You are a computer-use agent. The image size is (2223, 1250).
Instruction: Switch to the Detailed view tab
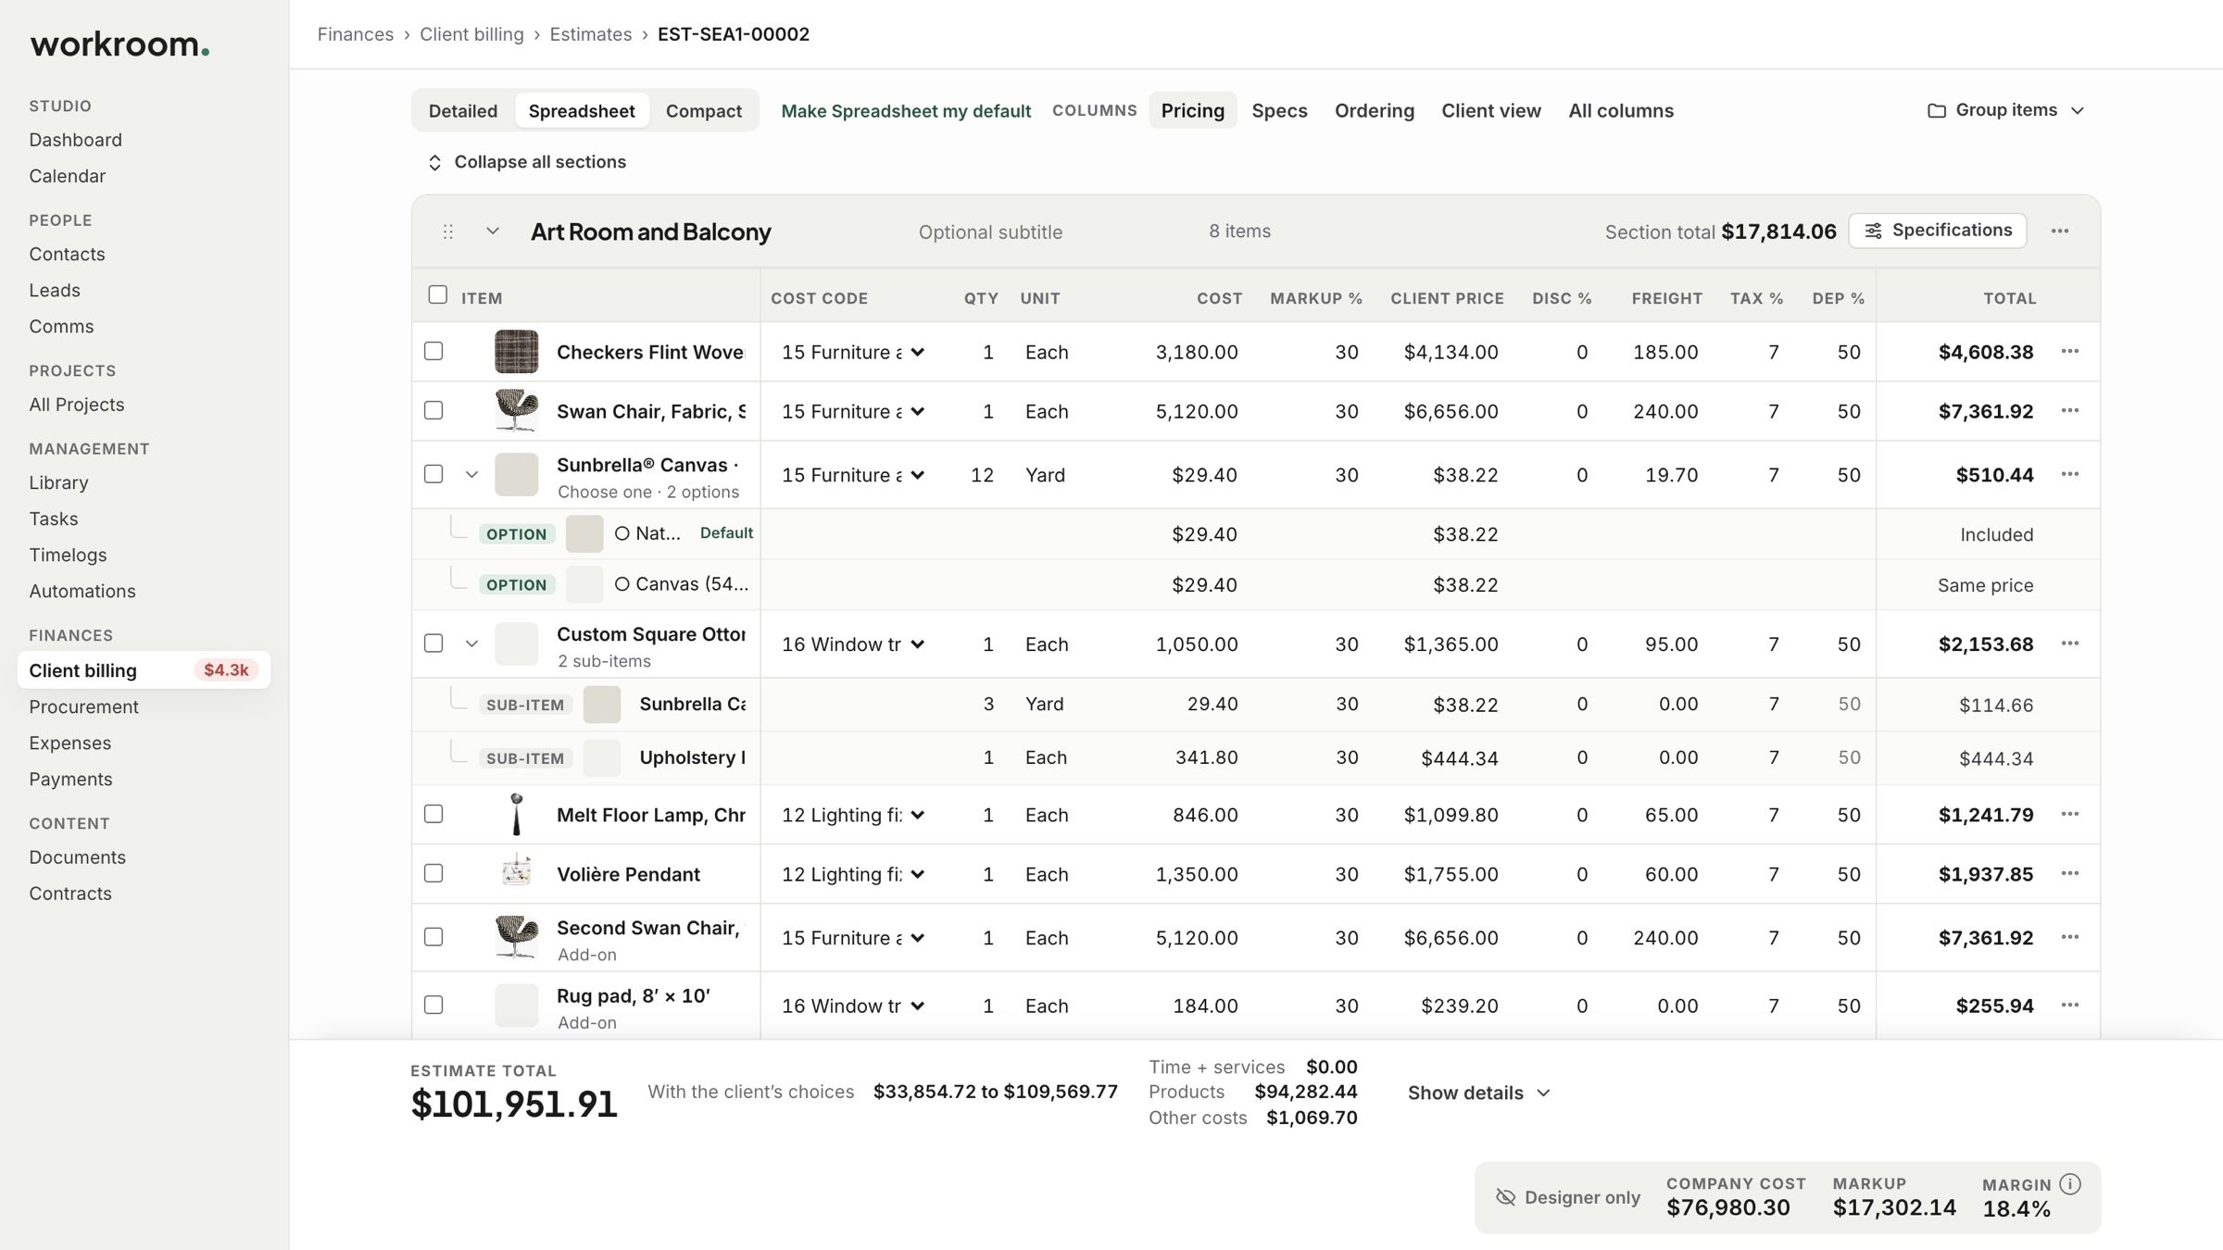click(463, 111)
